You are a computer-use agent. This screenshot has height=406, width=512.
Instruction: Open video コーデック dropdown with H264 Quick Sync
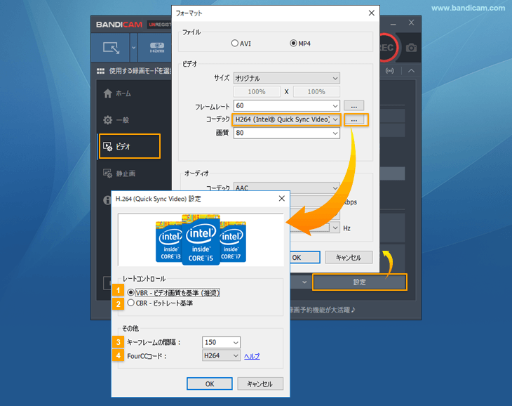point(287,119)
